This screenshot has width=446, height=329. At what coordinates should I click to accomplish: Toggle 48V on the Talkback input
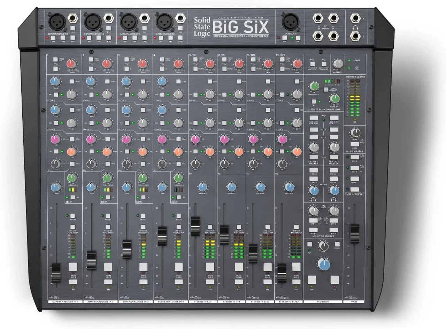pyautogui.click(x=285, y=37)
